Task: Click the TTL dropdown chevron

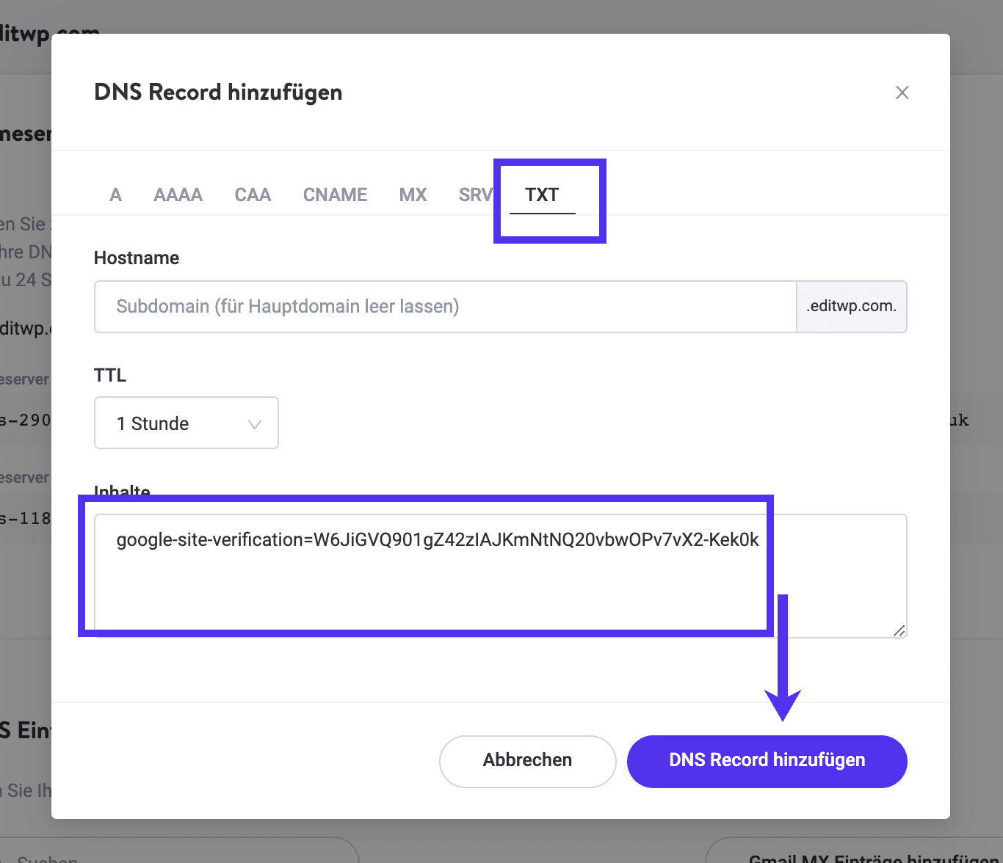Action: point(255,423)
